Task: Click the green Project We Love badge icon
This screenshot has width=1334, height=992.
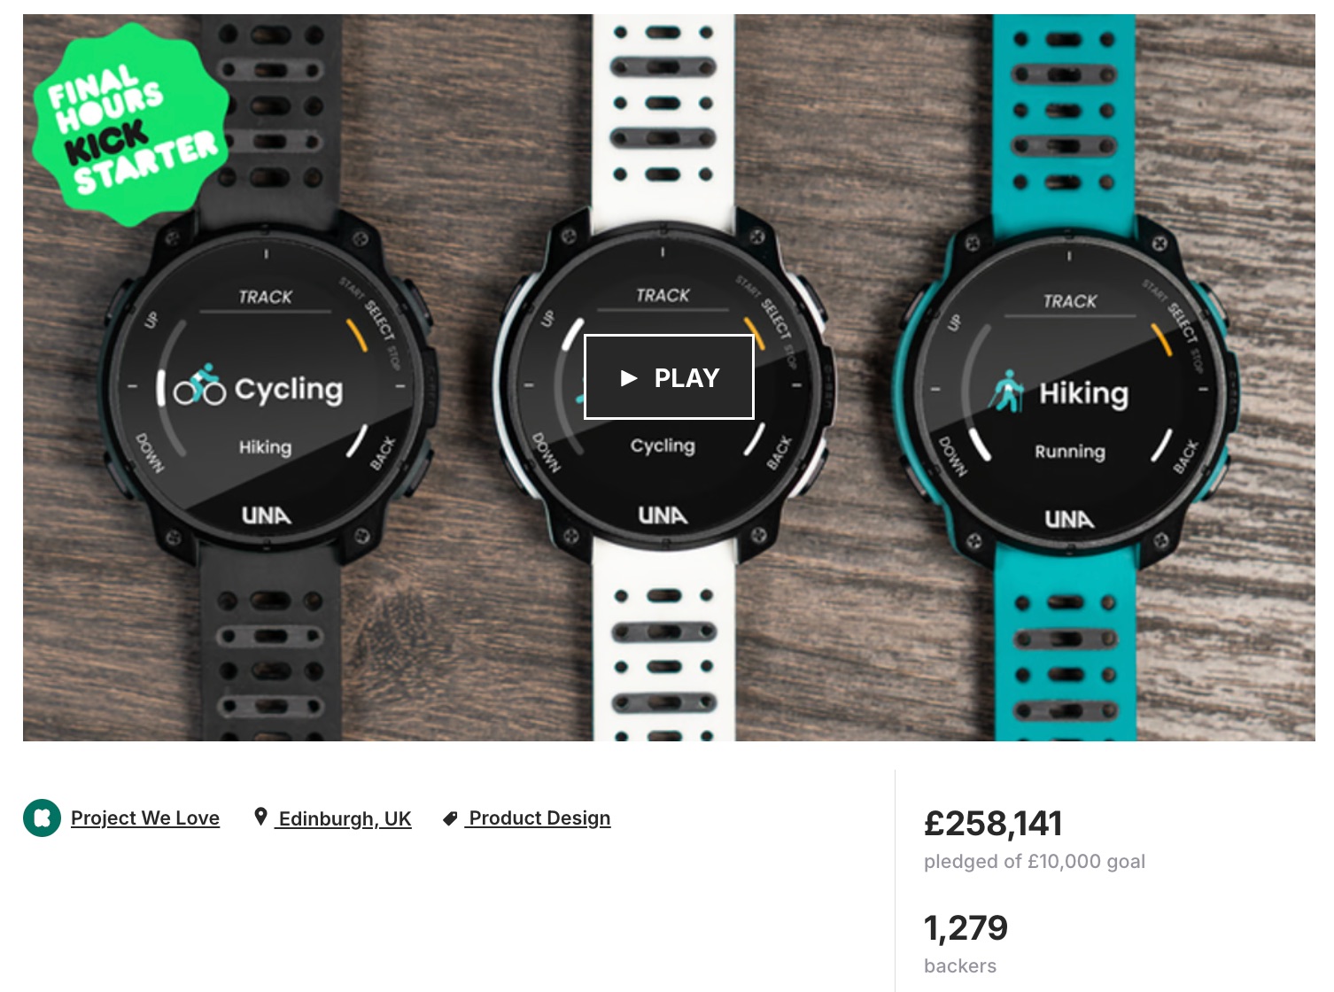Action: [x=42, y=818]
